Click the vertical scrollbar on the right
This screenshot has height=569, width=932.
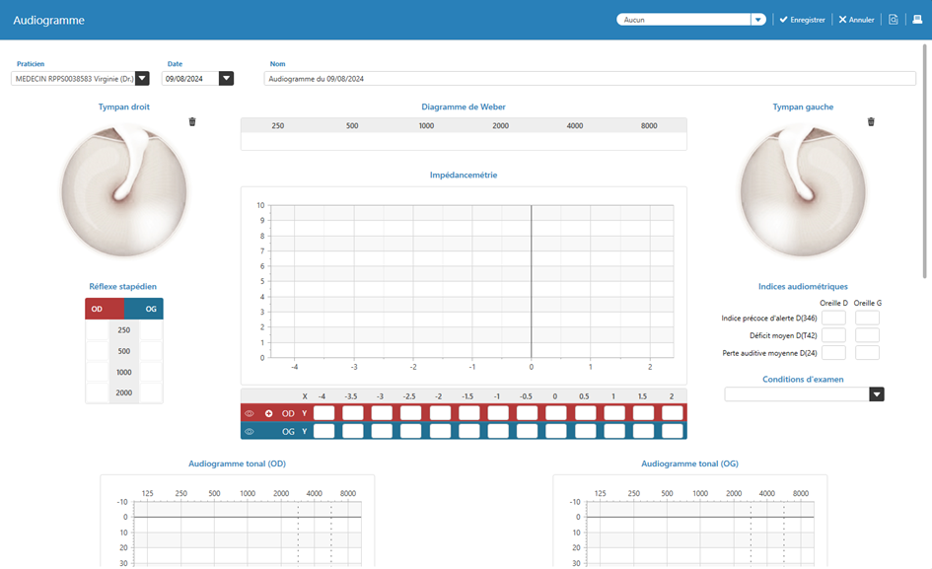tap(926, 158)
